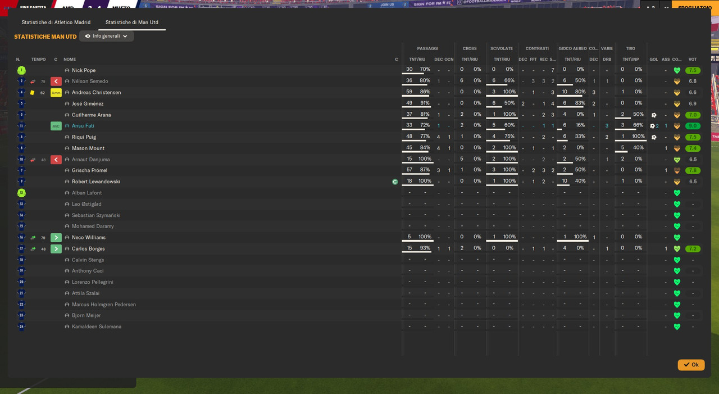719x394 pixels.
Task: Click Carlos Borges's 7.2 rating badge
Action: click(693, 249)
